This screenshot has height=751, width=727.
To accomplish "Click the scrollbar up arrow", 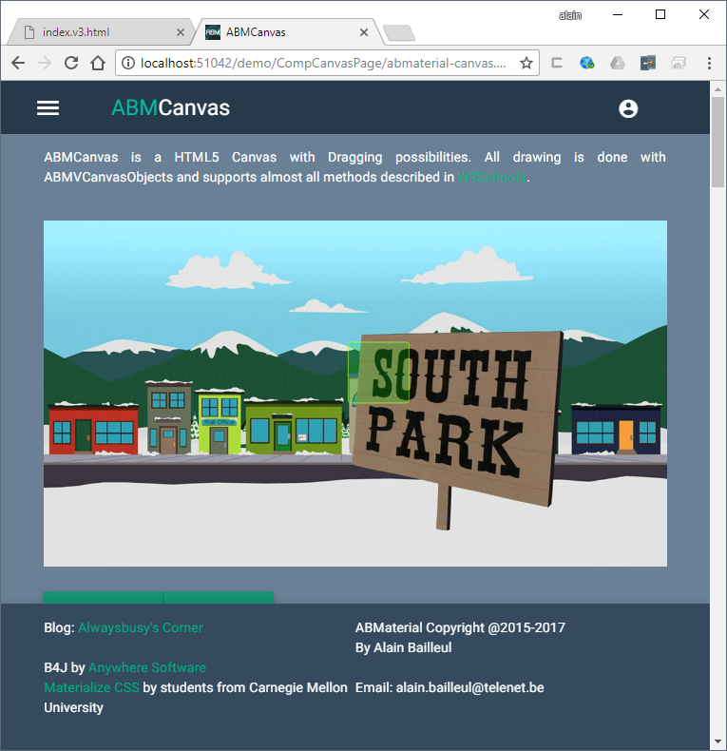I will 717,89.
